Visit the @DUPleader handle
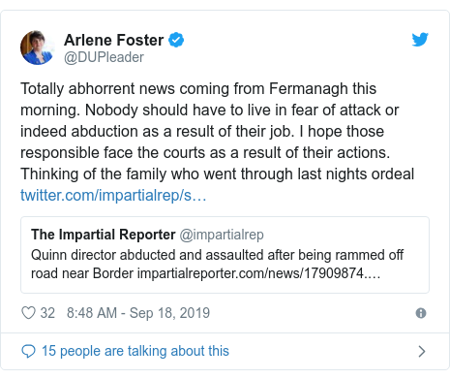 (104, 57)
